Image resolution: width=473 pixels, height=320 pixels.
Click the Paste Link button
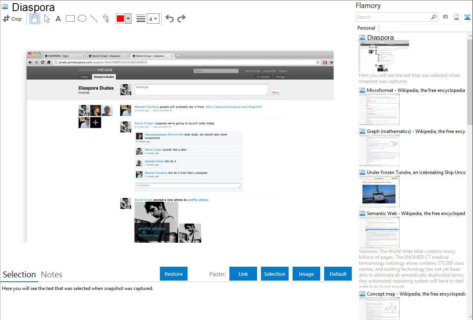pyautogui.click(x=243, y=274)
